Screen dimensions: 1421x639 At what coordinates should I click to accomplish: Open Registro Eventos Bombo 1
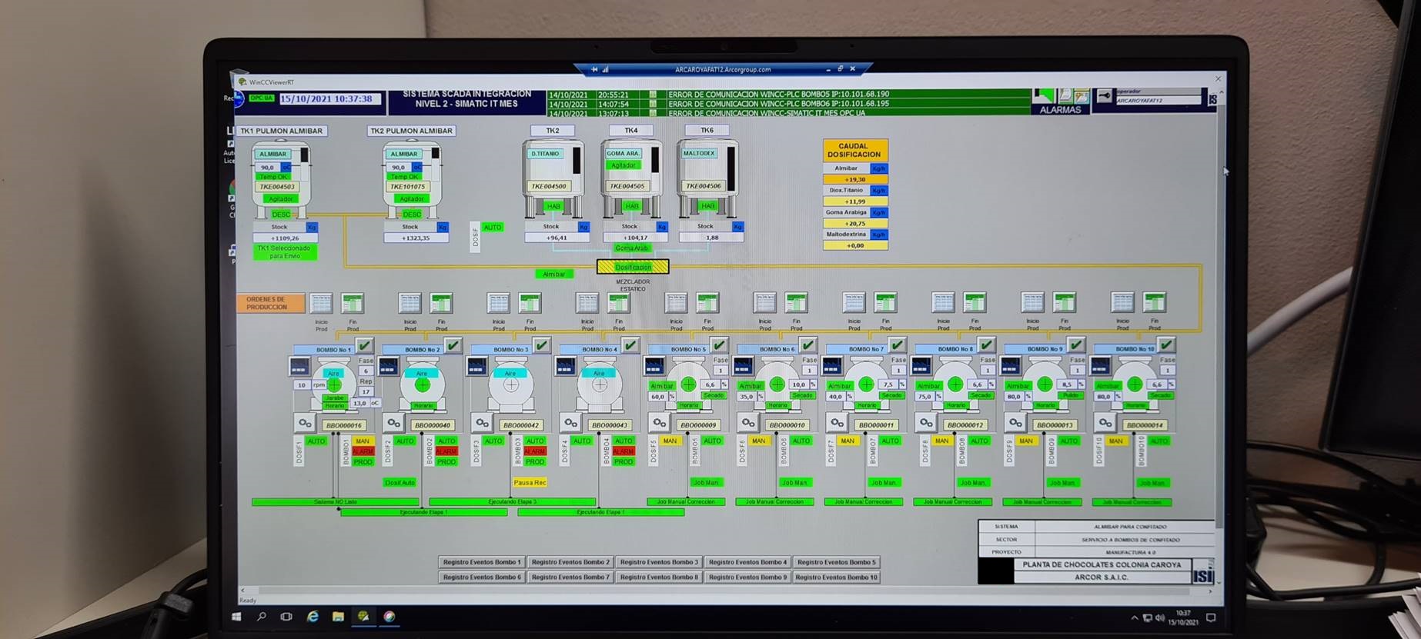tap(482, 562)
